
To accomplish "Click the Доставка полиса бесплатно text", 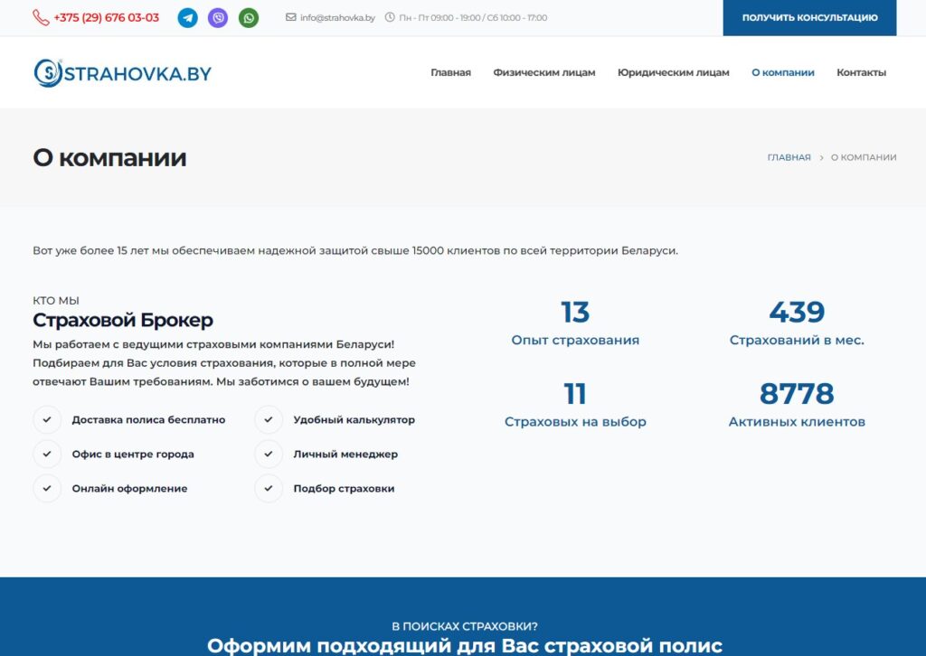I will coord(149,419).
